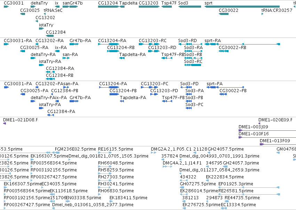Click the DME1-021D08.F feature label
Viewport: 296px width, 210px height.
(x=21, y=120)
